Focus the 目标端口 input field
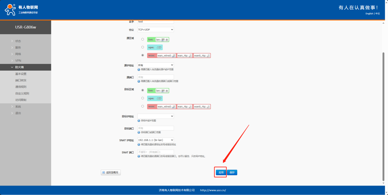The height and width of the screenshot is (195, 388). point(155,128)
